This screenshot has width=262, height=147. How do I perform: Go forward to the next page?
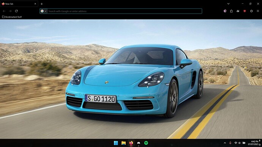(10, 11)
